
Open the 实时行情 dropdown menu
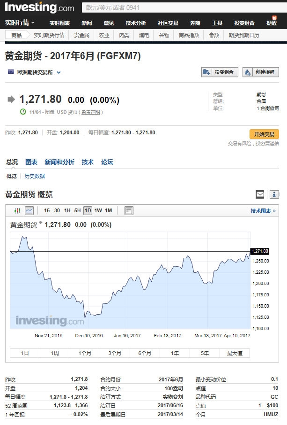(x=20, y=23)
